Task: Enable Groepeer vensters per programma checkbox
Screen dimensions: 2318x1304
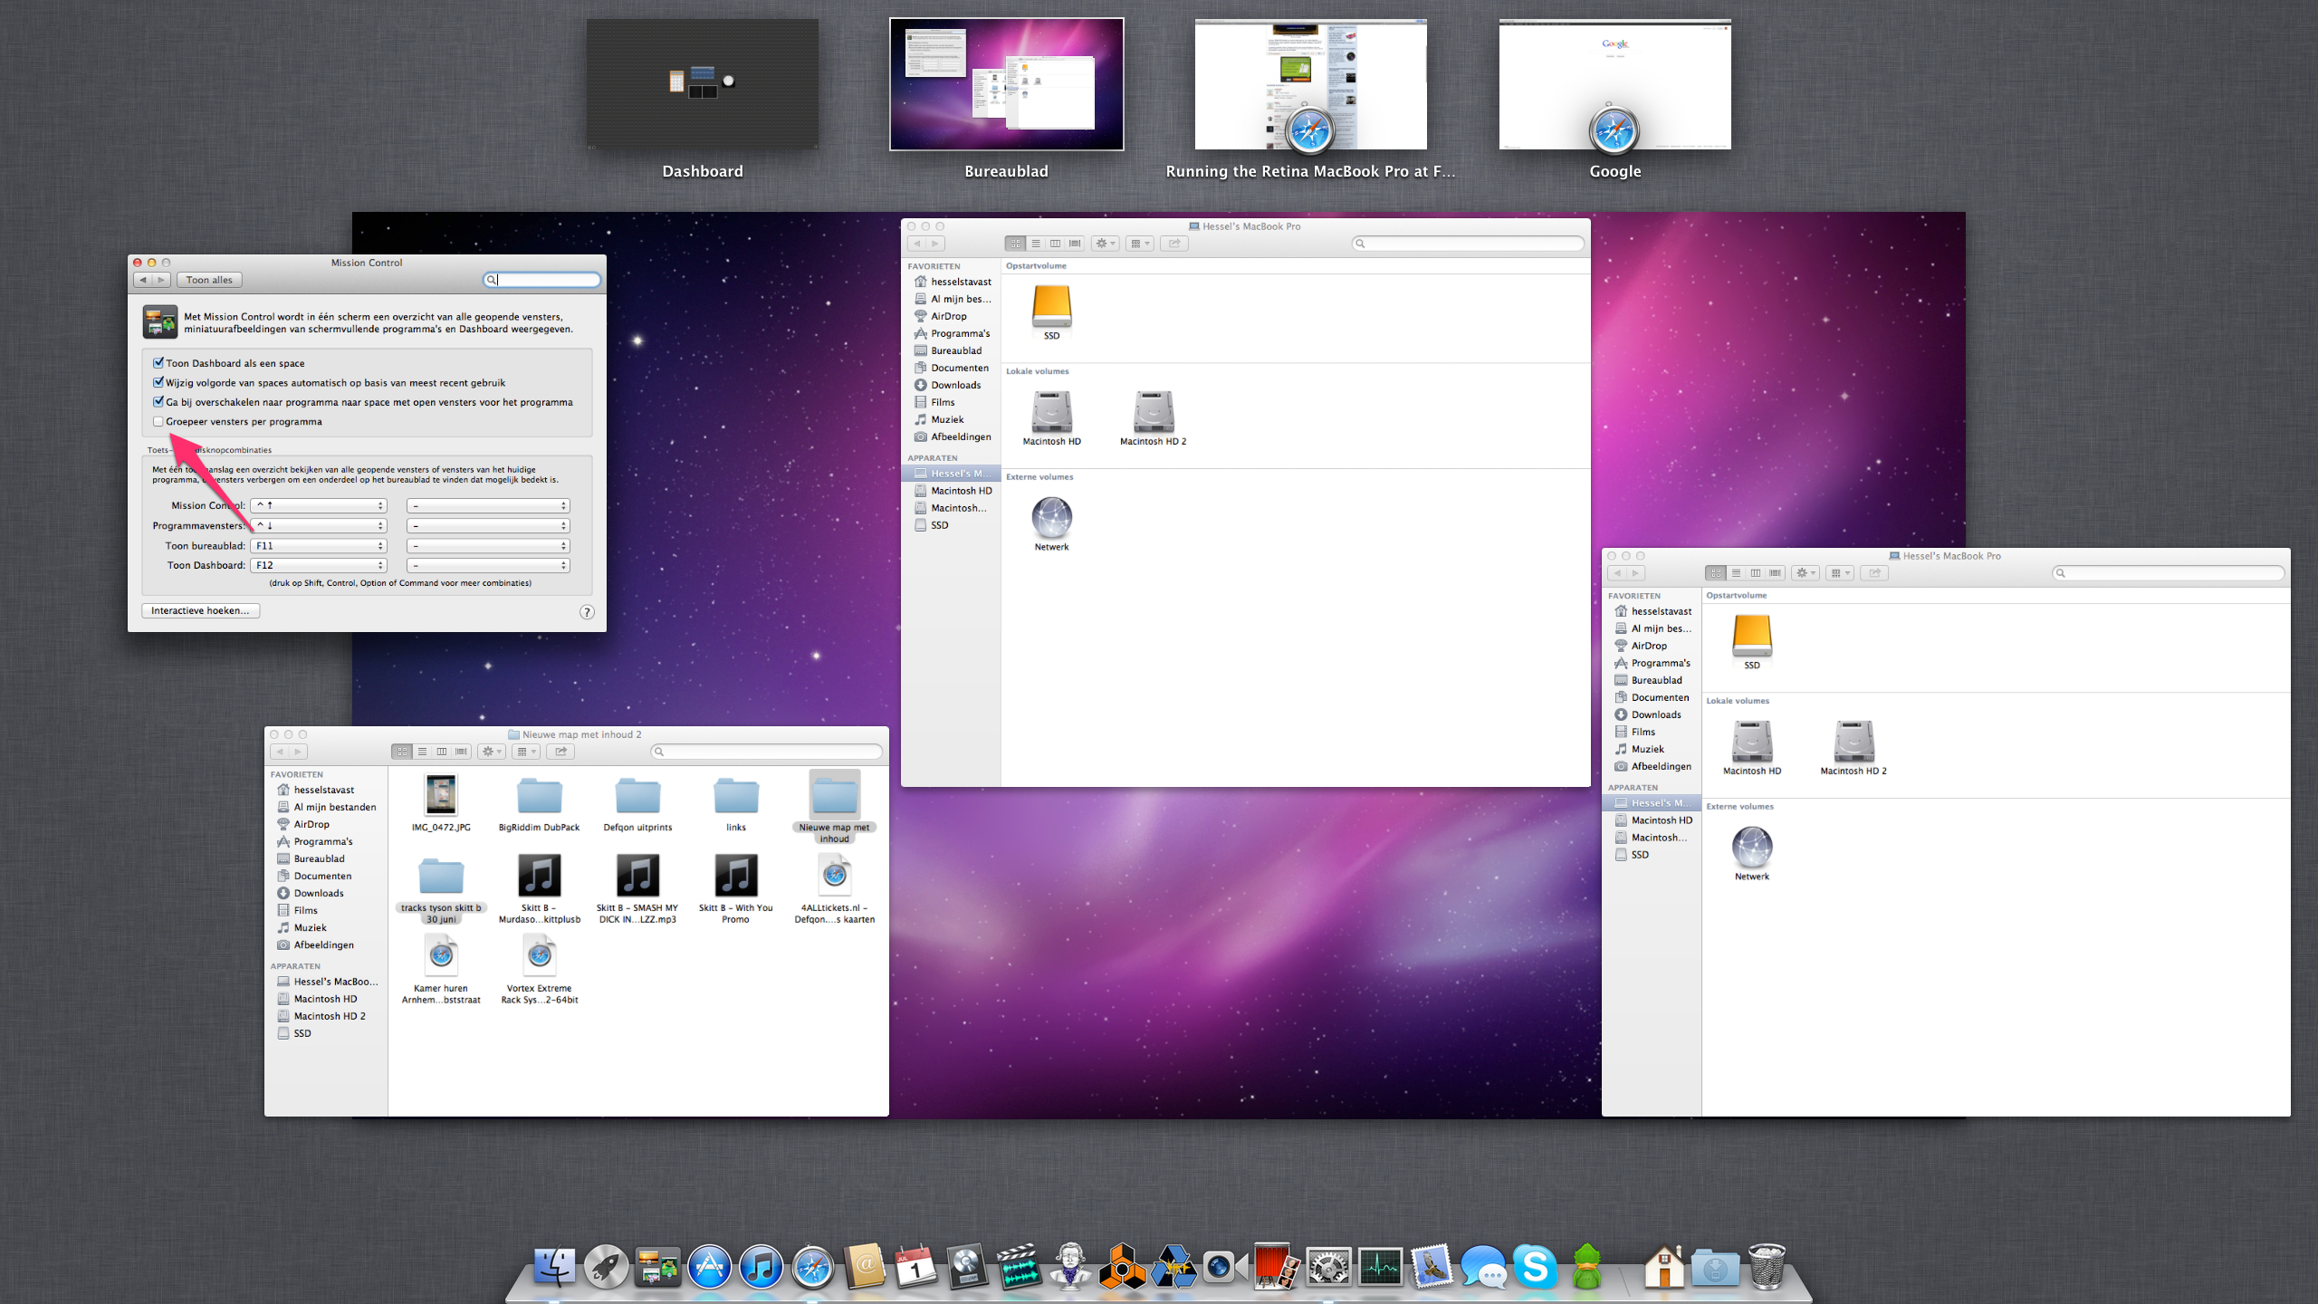Action: pyautogui.click(x=158, y=422)
